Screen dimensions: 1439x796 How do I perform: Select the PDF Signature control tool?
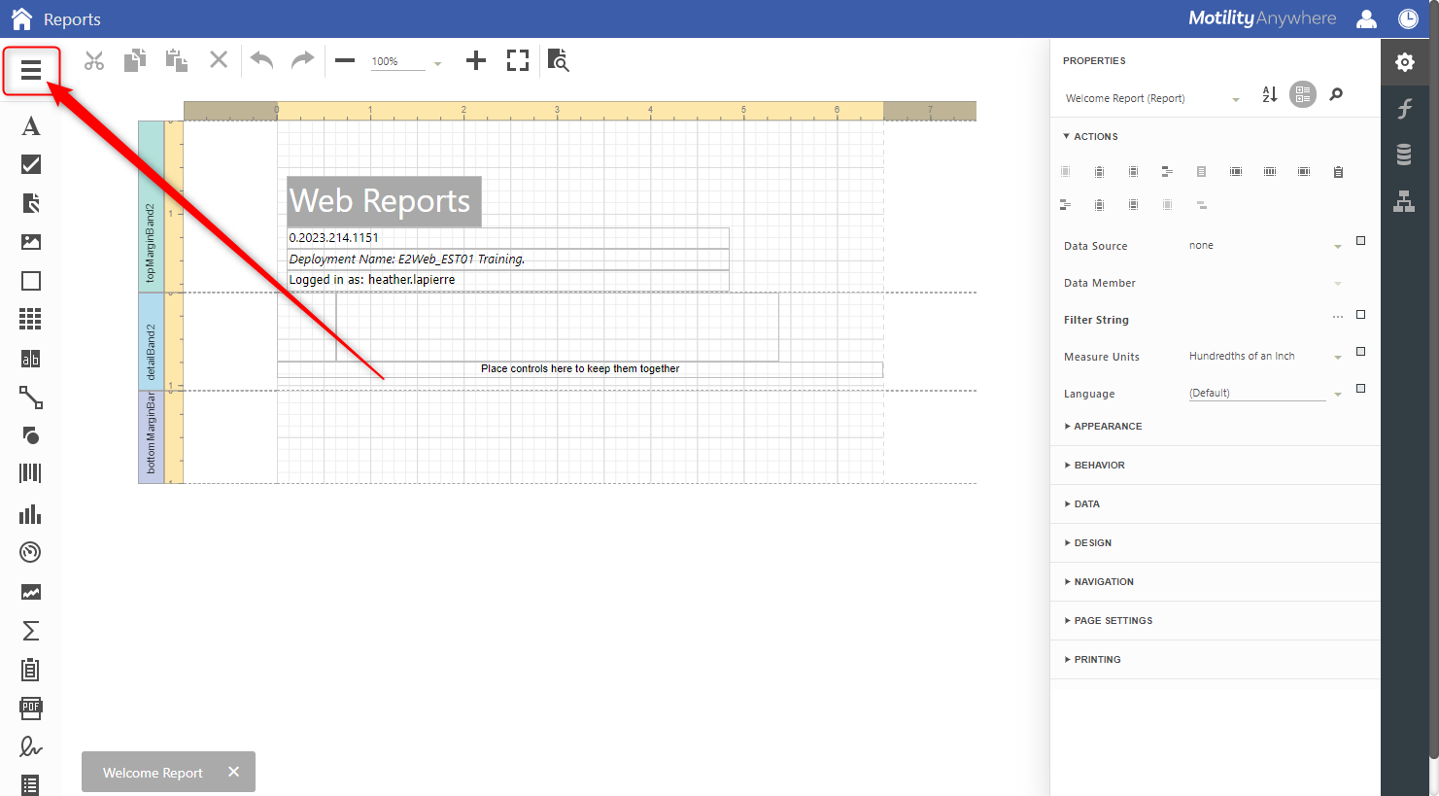pyautogui.click(x=31, y=746)
